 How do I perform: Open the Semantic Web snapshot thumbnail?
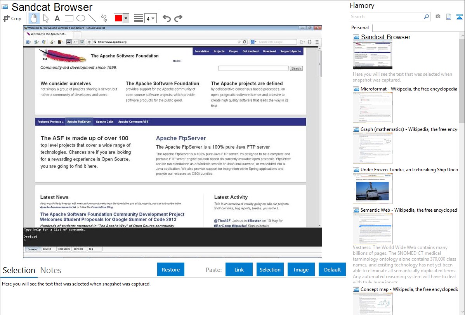[373, 229]
